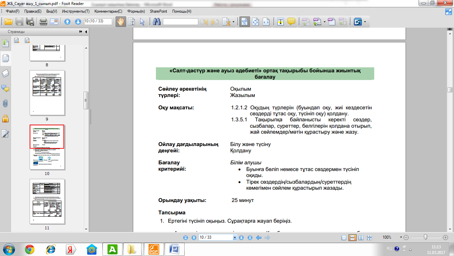Go to previous page with toolbar up arrow
Image resolution: width=454 pixels, height=256 pixels.
[x=67, y=22]
